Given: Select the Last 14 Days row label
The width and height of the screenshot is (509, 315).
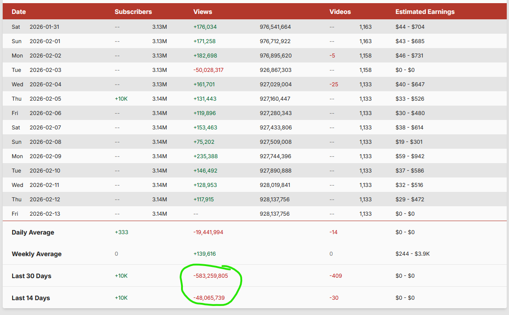Looking at the screenshot, I should (31, 298).
